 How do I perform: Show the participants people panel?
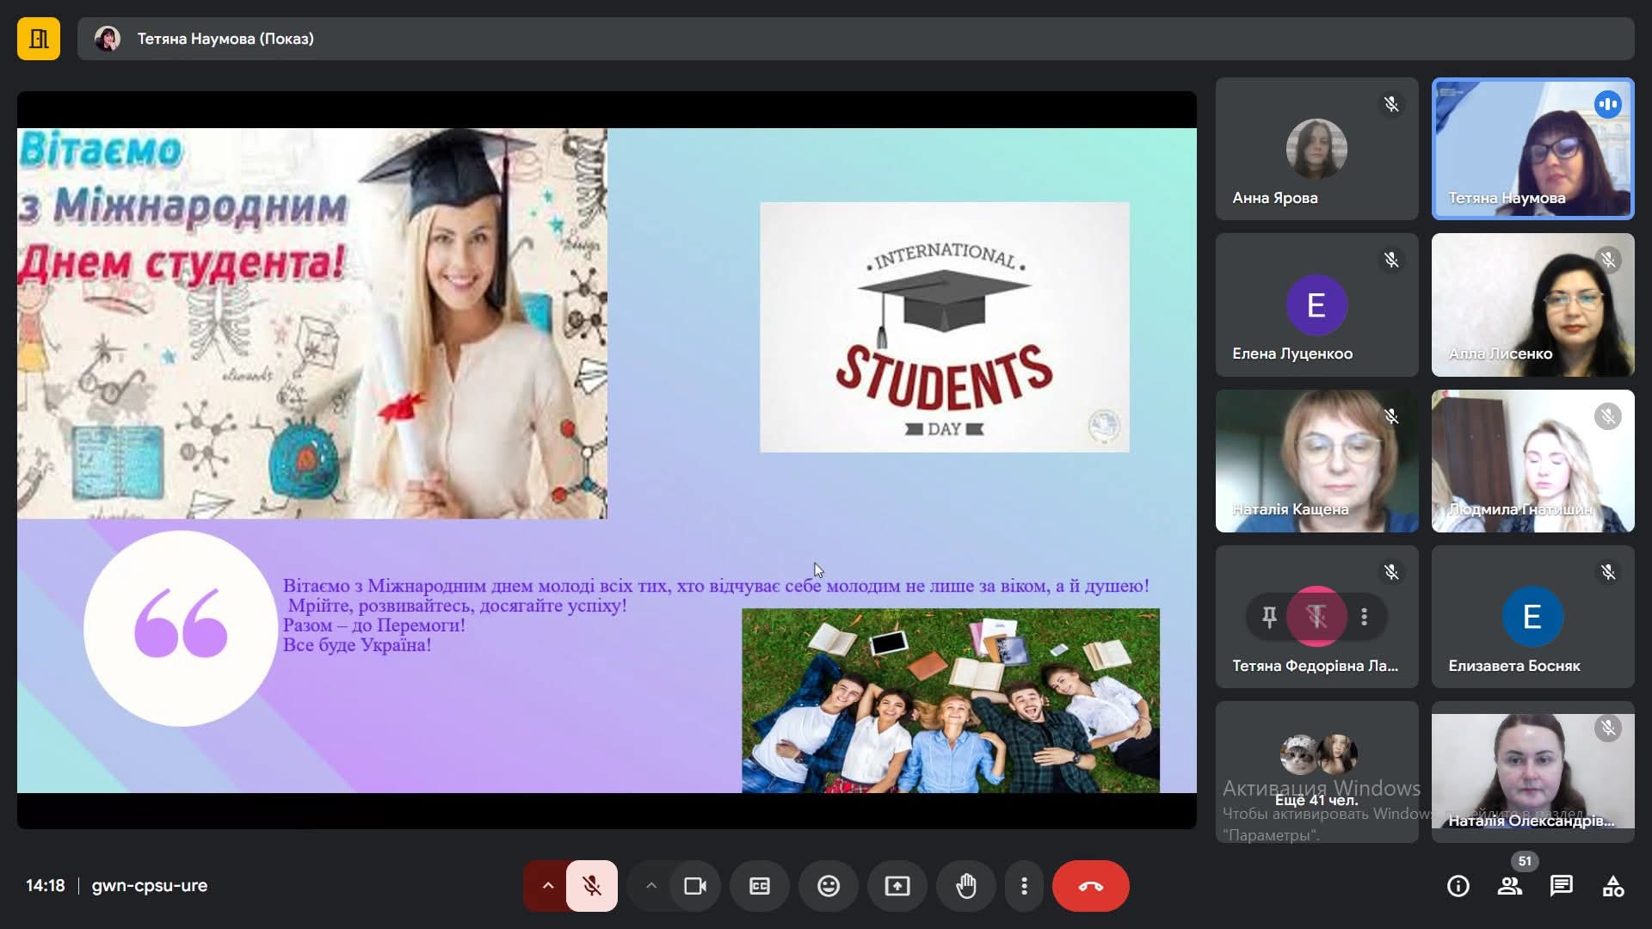pos(1509,886)
